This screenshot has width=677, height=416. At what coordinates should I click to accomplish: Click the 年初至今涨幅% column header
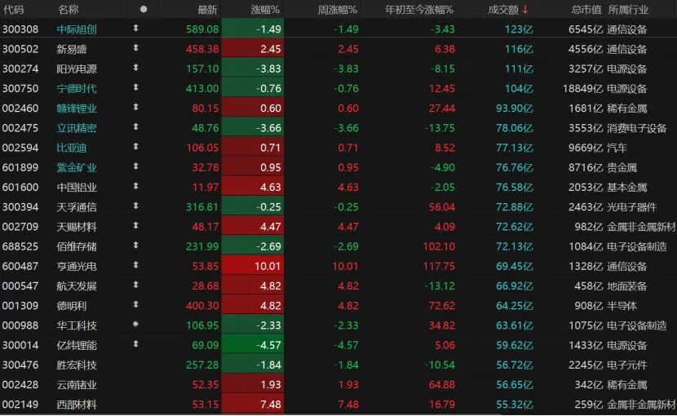419,10
